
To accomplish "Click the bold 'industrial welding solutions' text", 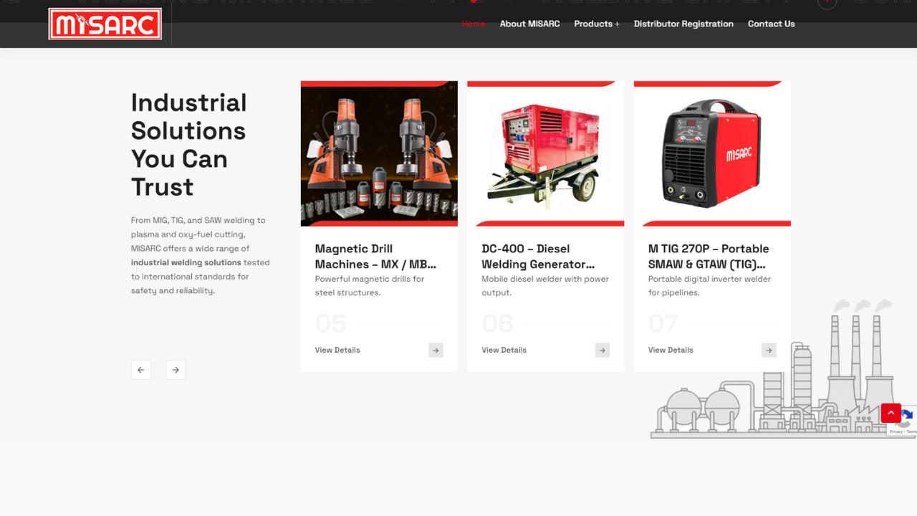I will 186,262.
